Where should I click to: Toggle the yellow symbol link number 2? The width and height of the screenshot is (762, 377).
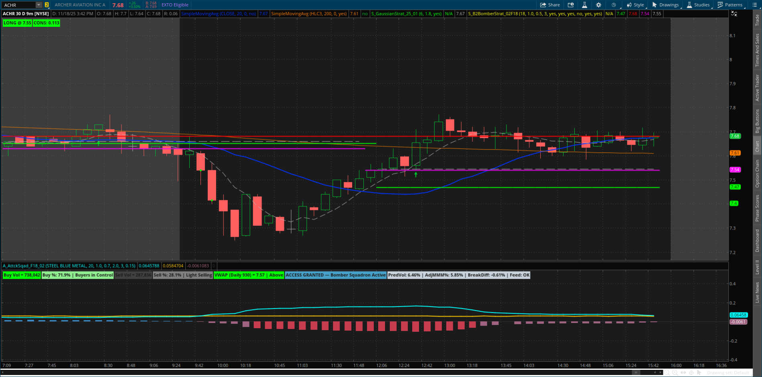[47, 5]
